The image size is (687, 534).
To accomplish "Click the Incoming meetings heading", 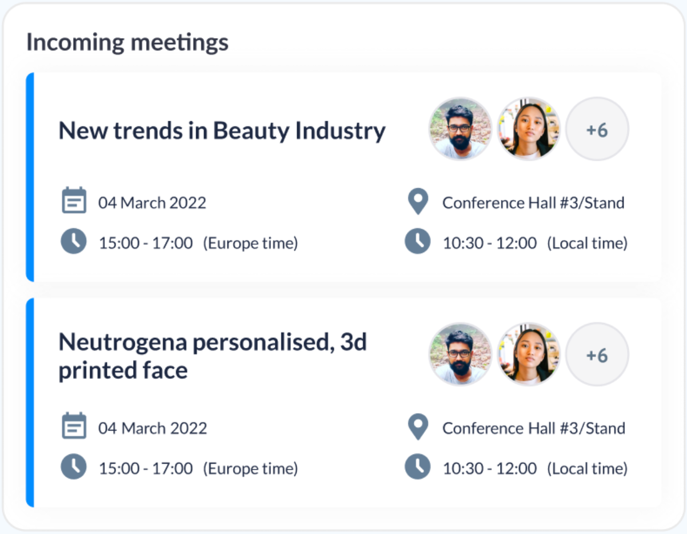I will point(127,43).
